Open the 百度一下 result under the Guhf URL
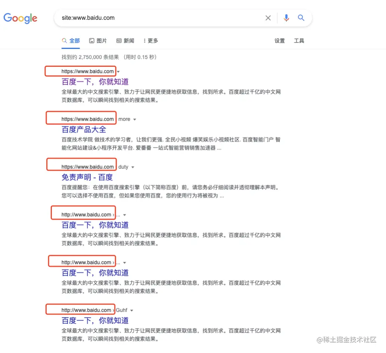386x353 pixels. point(95,321)
